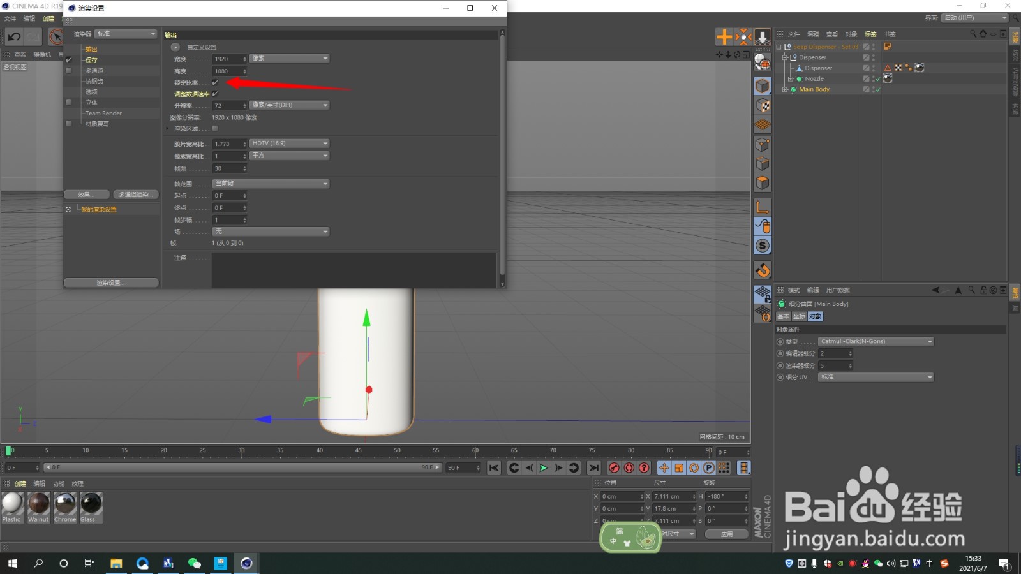
Task: Open the Catmull-Clark(N-Gons) type dropdown
Action: (x=876, y=342)
